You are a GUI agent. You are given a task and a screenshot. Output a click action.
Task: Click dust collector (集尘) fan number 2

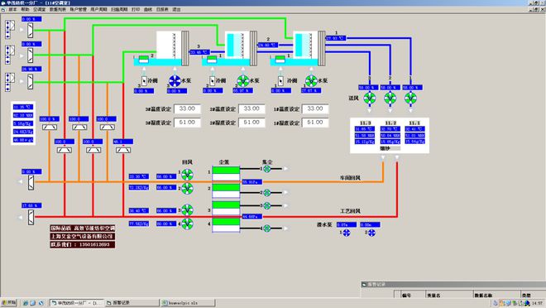coord(267,192)
